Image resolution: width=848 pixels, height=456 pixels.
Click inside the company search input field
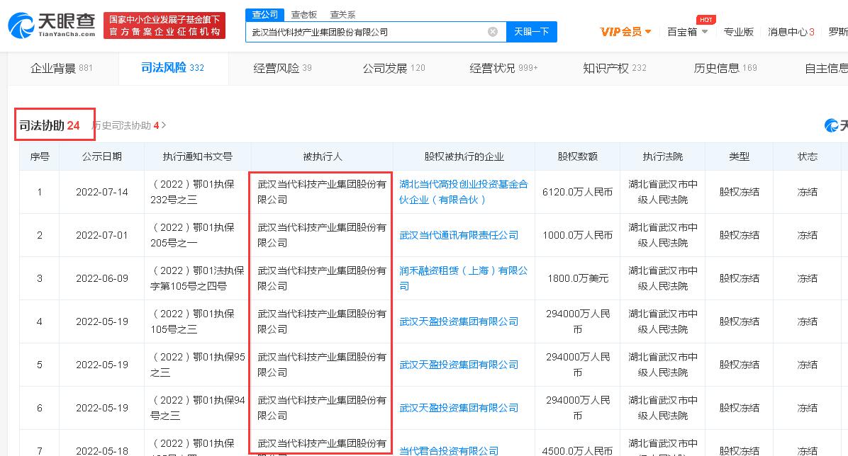pos(369,32)
